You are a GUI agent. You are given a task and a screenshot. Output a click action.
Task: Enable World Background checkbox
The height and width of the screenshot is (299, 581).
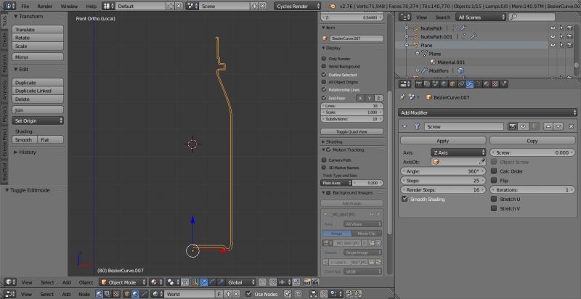(324, 66)
